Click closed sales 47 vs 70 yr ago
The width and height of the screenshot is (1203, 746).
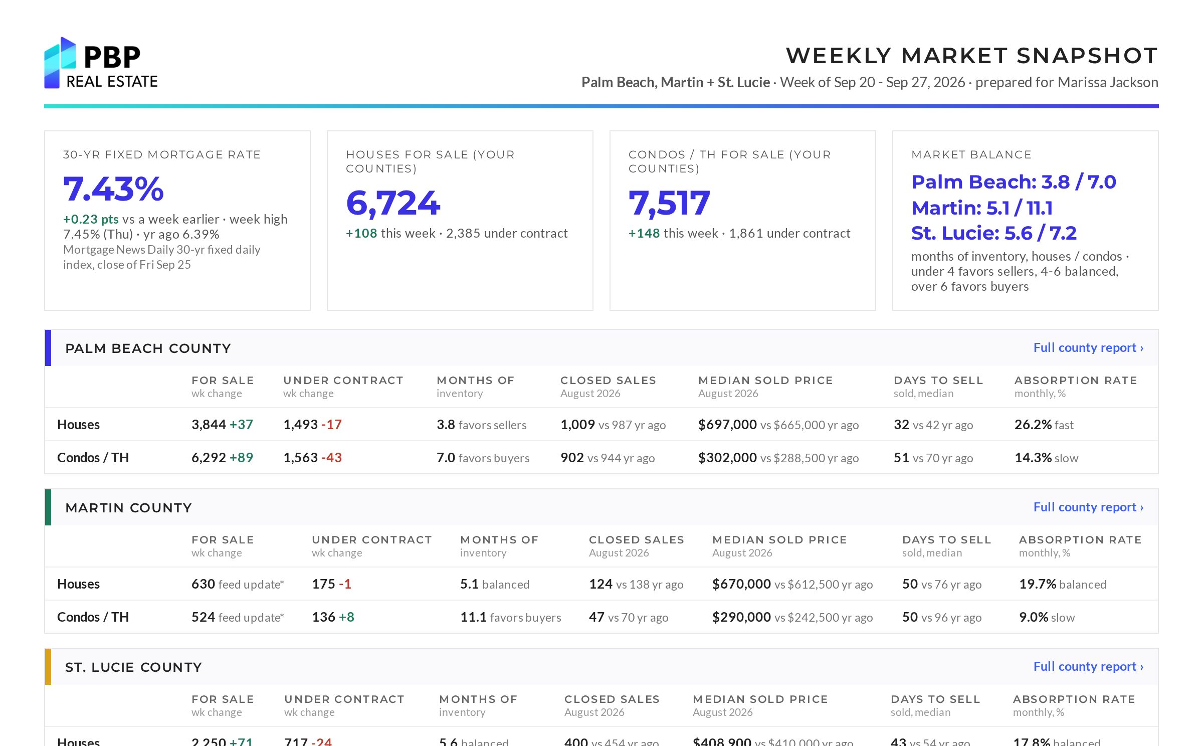point(629,617)
